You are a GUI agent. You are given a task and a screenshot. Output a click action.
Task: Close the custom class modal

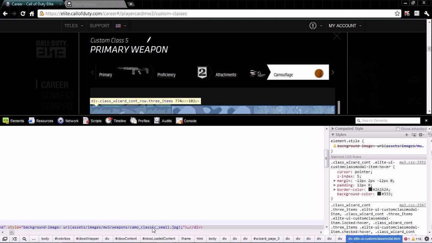(337, 36)
